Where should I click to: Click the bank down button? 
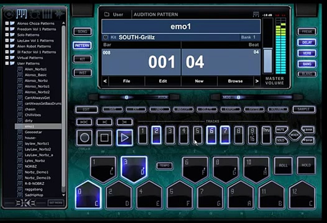coord(308,140)
